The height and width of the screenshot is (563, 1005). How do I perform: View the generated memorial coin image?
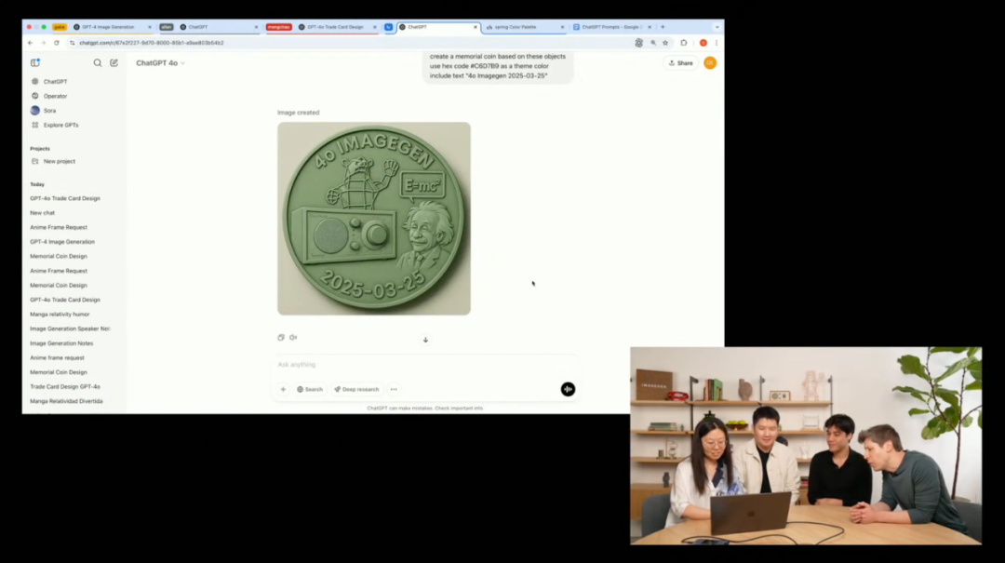click(373, 218)
